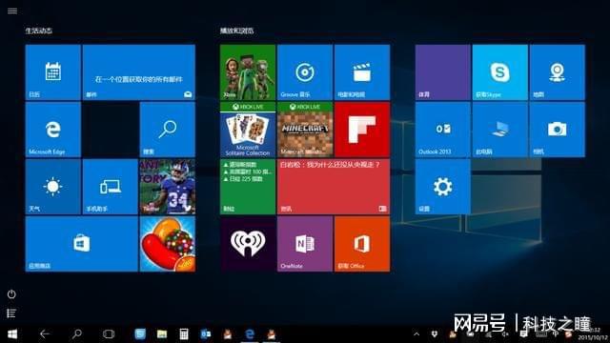Open the purple OneNote tile
The image size is (610, 343).
(x=305, y=244)
